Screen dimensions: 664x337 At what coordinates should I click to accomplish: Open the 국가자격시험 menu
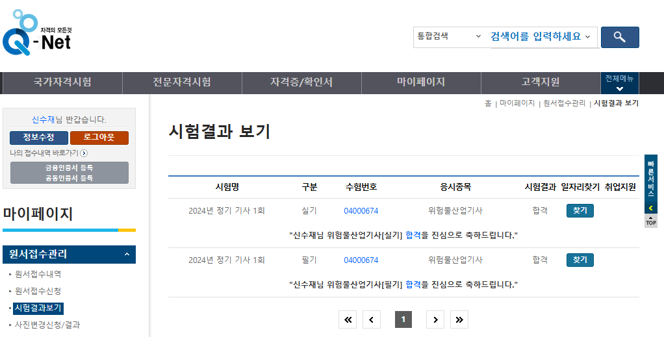click(x=62, y=82)
